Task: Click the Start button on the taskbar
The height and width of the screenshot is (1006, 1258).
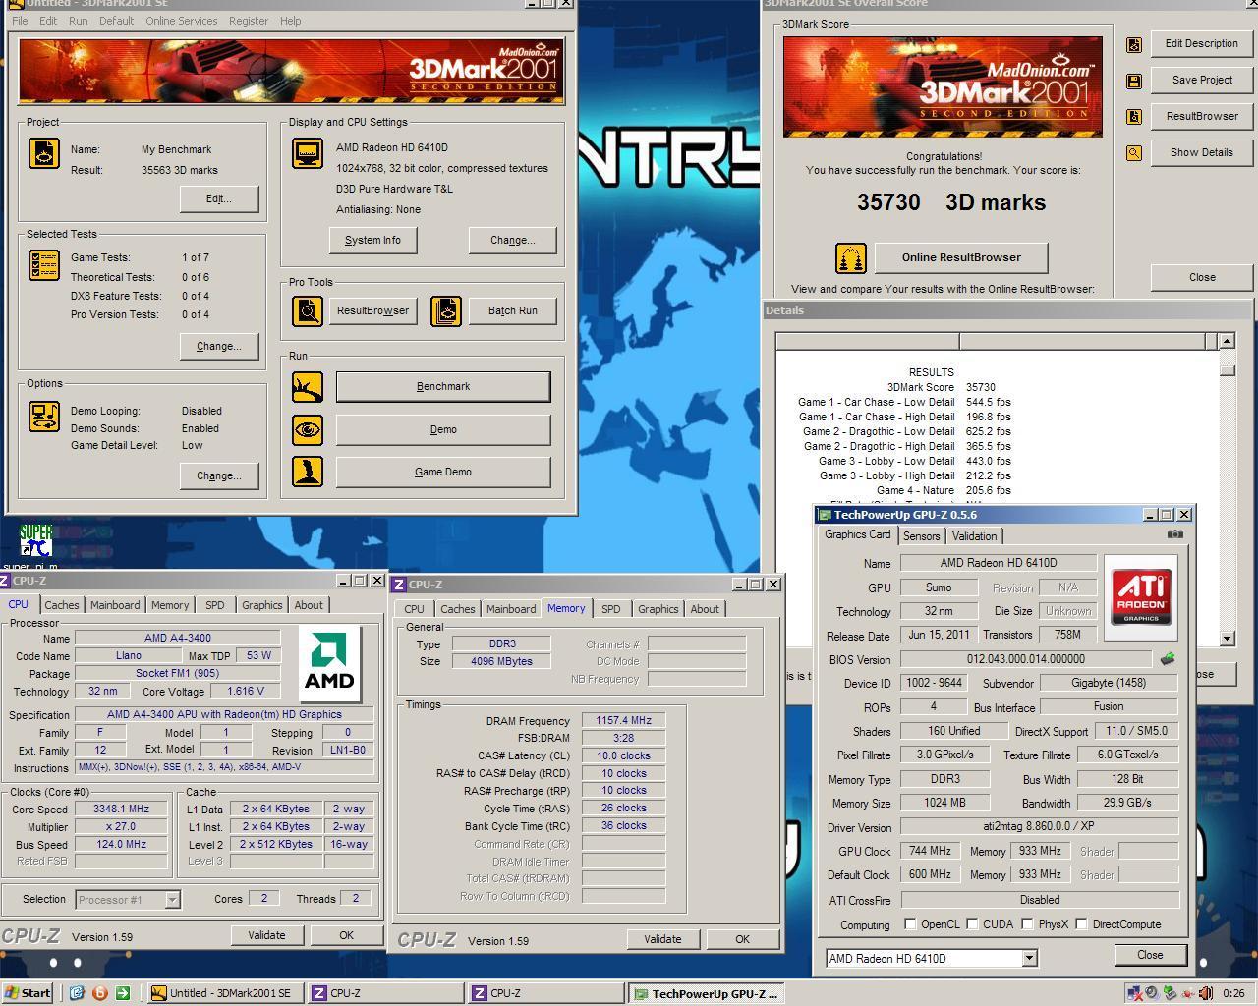Action: coord(29,993)
